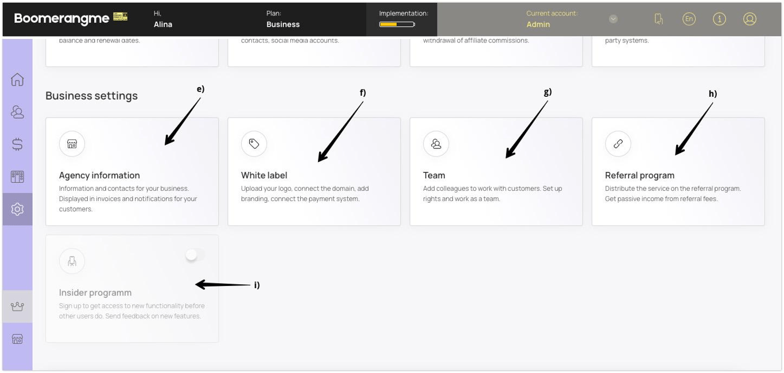Click the Boomerangme logo
The image size is (784, 373).
coord(61,18)
